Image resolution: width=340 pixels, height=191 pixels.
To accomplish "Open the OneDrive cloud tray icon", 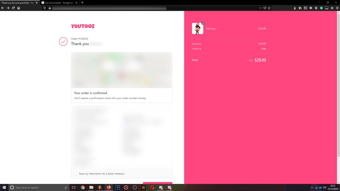I will [x=320, y=187].
